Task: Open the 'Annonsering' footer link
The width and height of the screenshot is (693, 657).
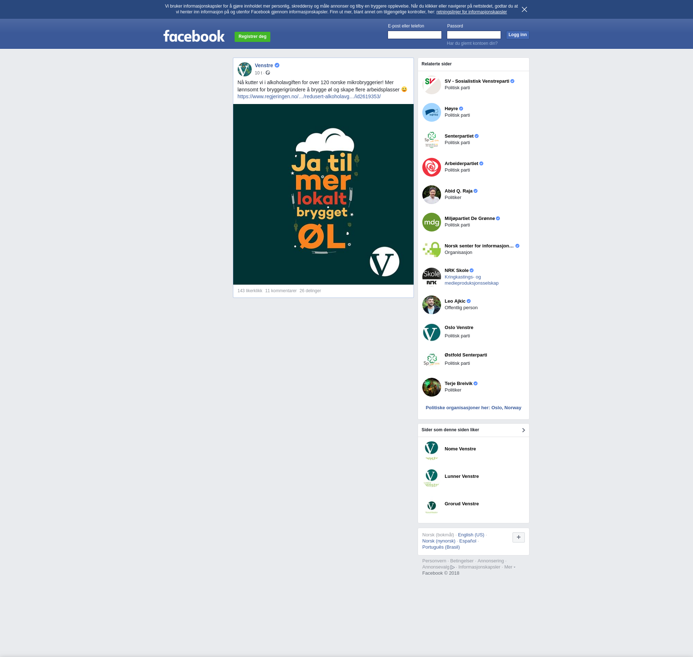Action: point(491,561)
